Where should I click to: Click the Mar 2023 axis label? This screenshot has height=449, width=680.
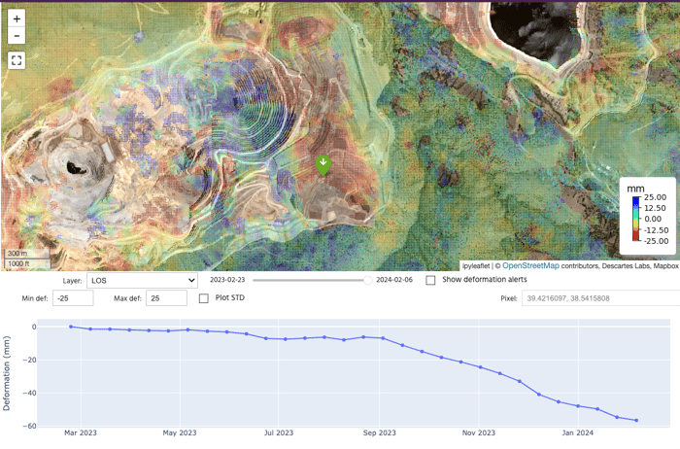point(81,432)
